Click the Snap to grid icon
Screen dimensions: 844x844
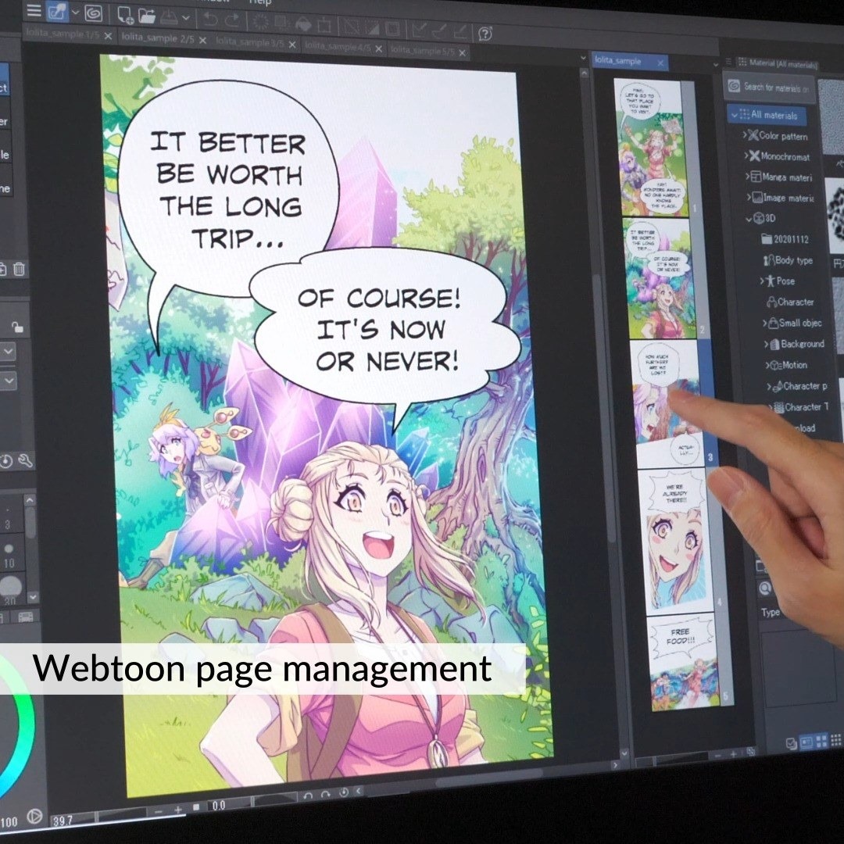[460, 32]
